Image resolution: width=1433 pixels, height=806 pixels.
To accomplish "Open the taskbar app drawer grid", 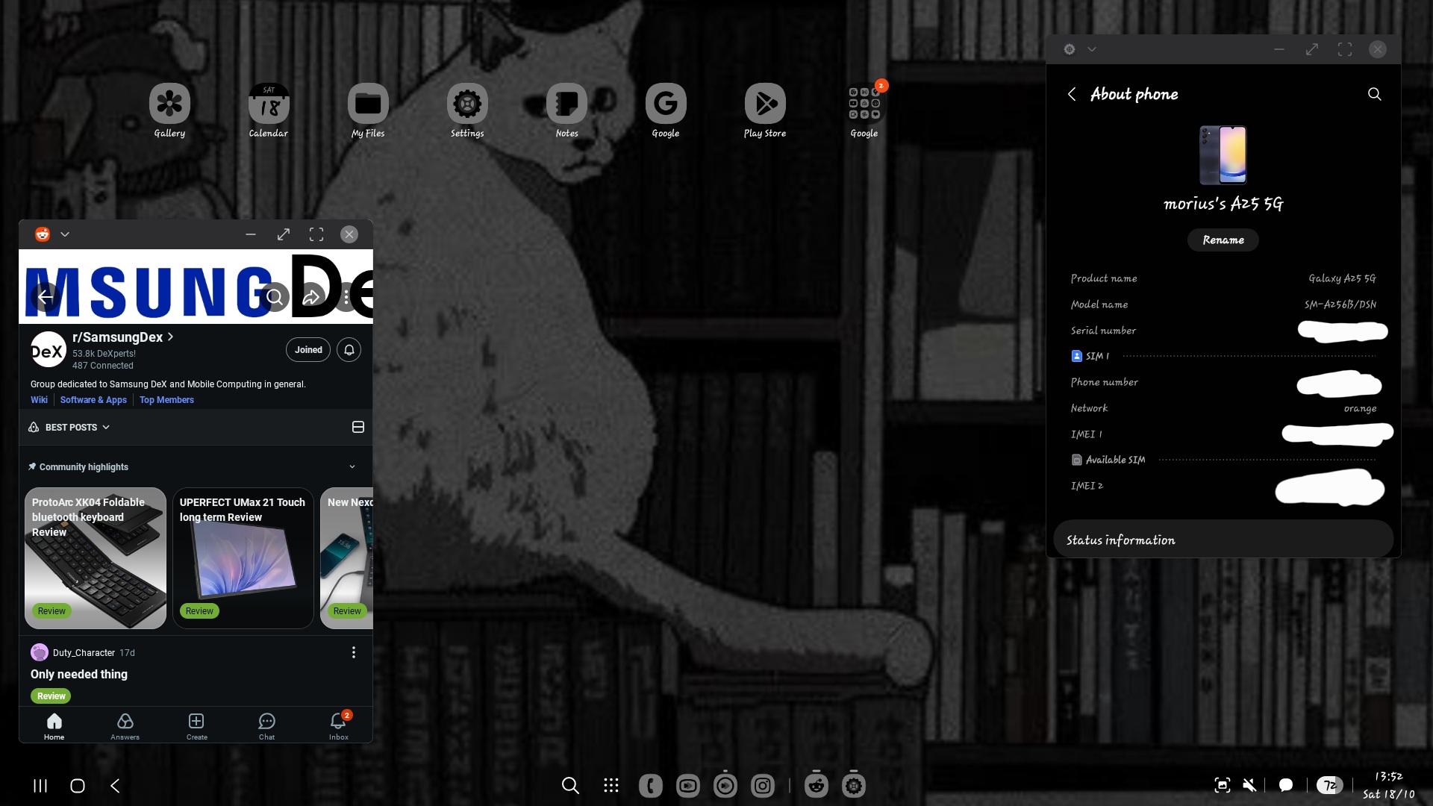I will tap(611, 785).
